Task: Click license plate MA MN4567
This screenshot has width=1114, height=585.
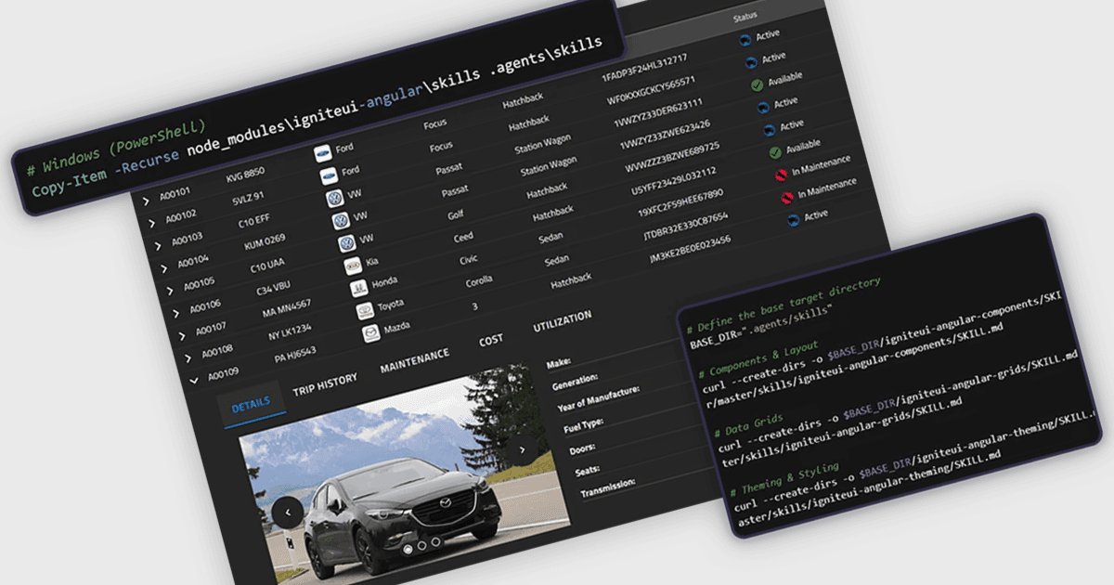Action: [x=286, y=306]
